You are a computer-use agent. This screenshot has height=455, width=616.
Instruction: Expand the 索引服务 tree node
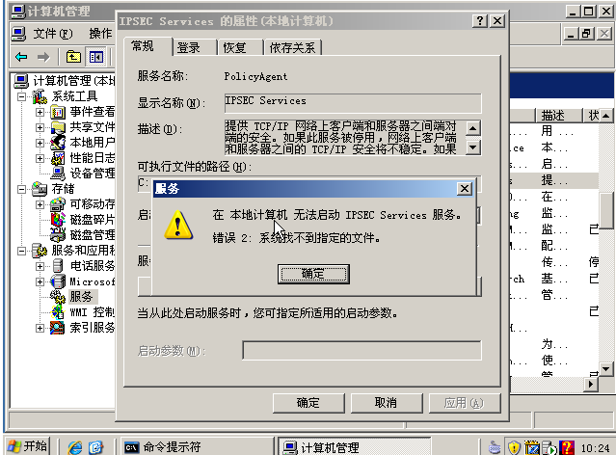(40, 328)
